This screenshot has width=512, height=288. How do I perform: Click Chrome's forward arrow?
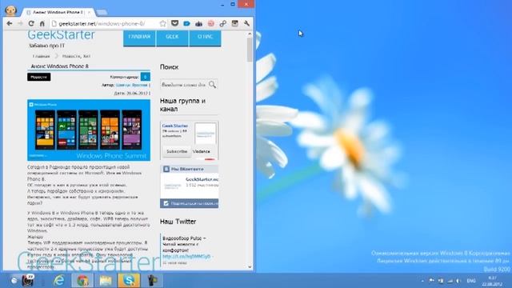20,23
